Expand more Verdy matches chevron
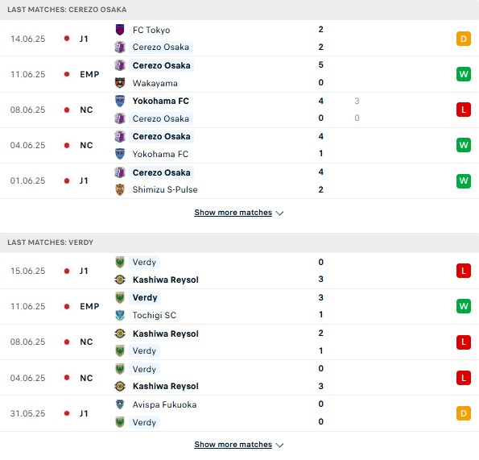 [x=279, y=445]
